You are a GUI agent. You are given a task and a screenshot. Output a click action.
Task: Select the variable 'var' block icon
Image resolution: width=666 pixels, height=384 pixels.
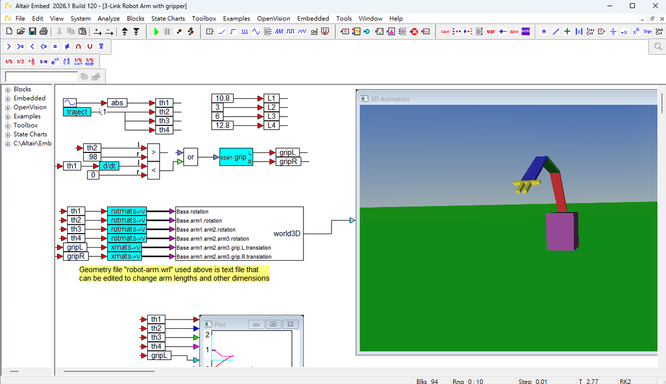tap(491, 32)
